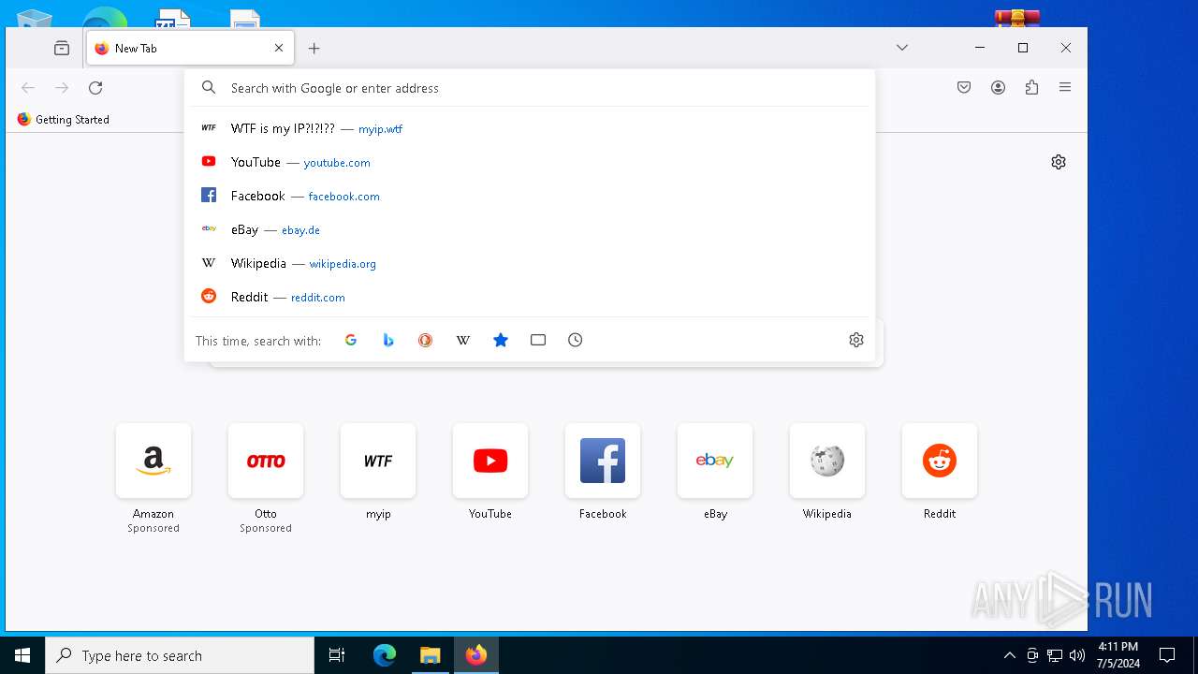Search in open Tabs icon
Viewport: 1198px width, 674px height.
click(538, 340)
